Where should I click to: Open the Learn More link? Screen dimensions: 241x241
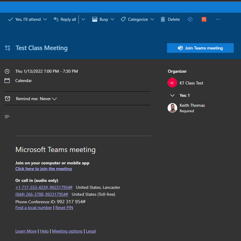pos(26,231)
